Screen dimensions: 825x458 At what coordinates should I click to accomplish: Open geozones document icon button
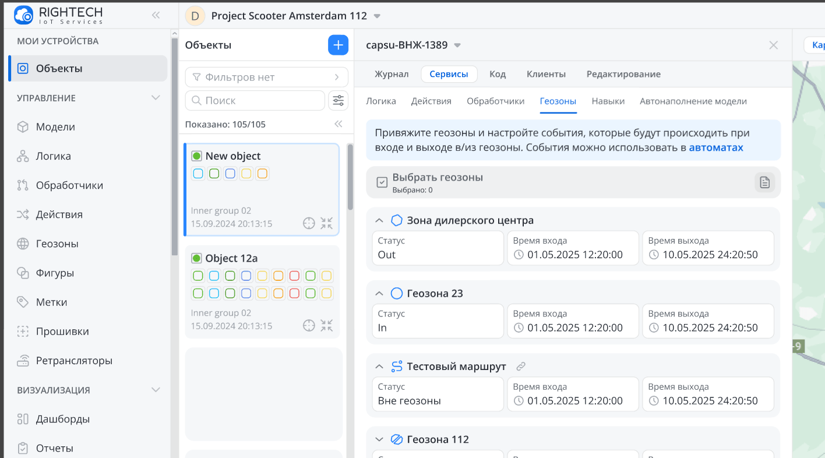click(x=764, y=182)
